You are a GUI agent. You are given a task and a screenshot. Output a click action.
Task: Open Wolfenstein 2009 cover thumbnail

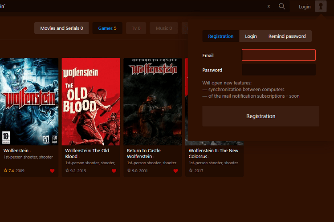tap(29, 102)
